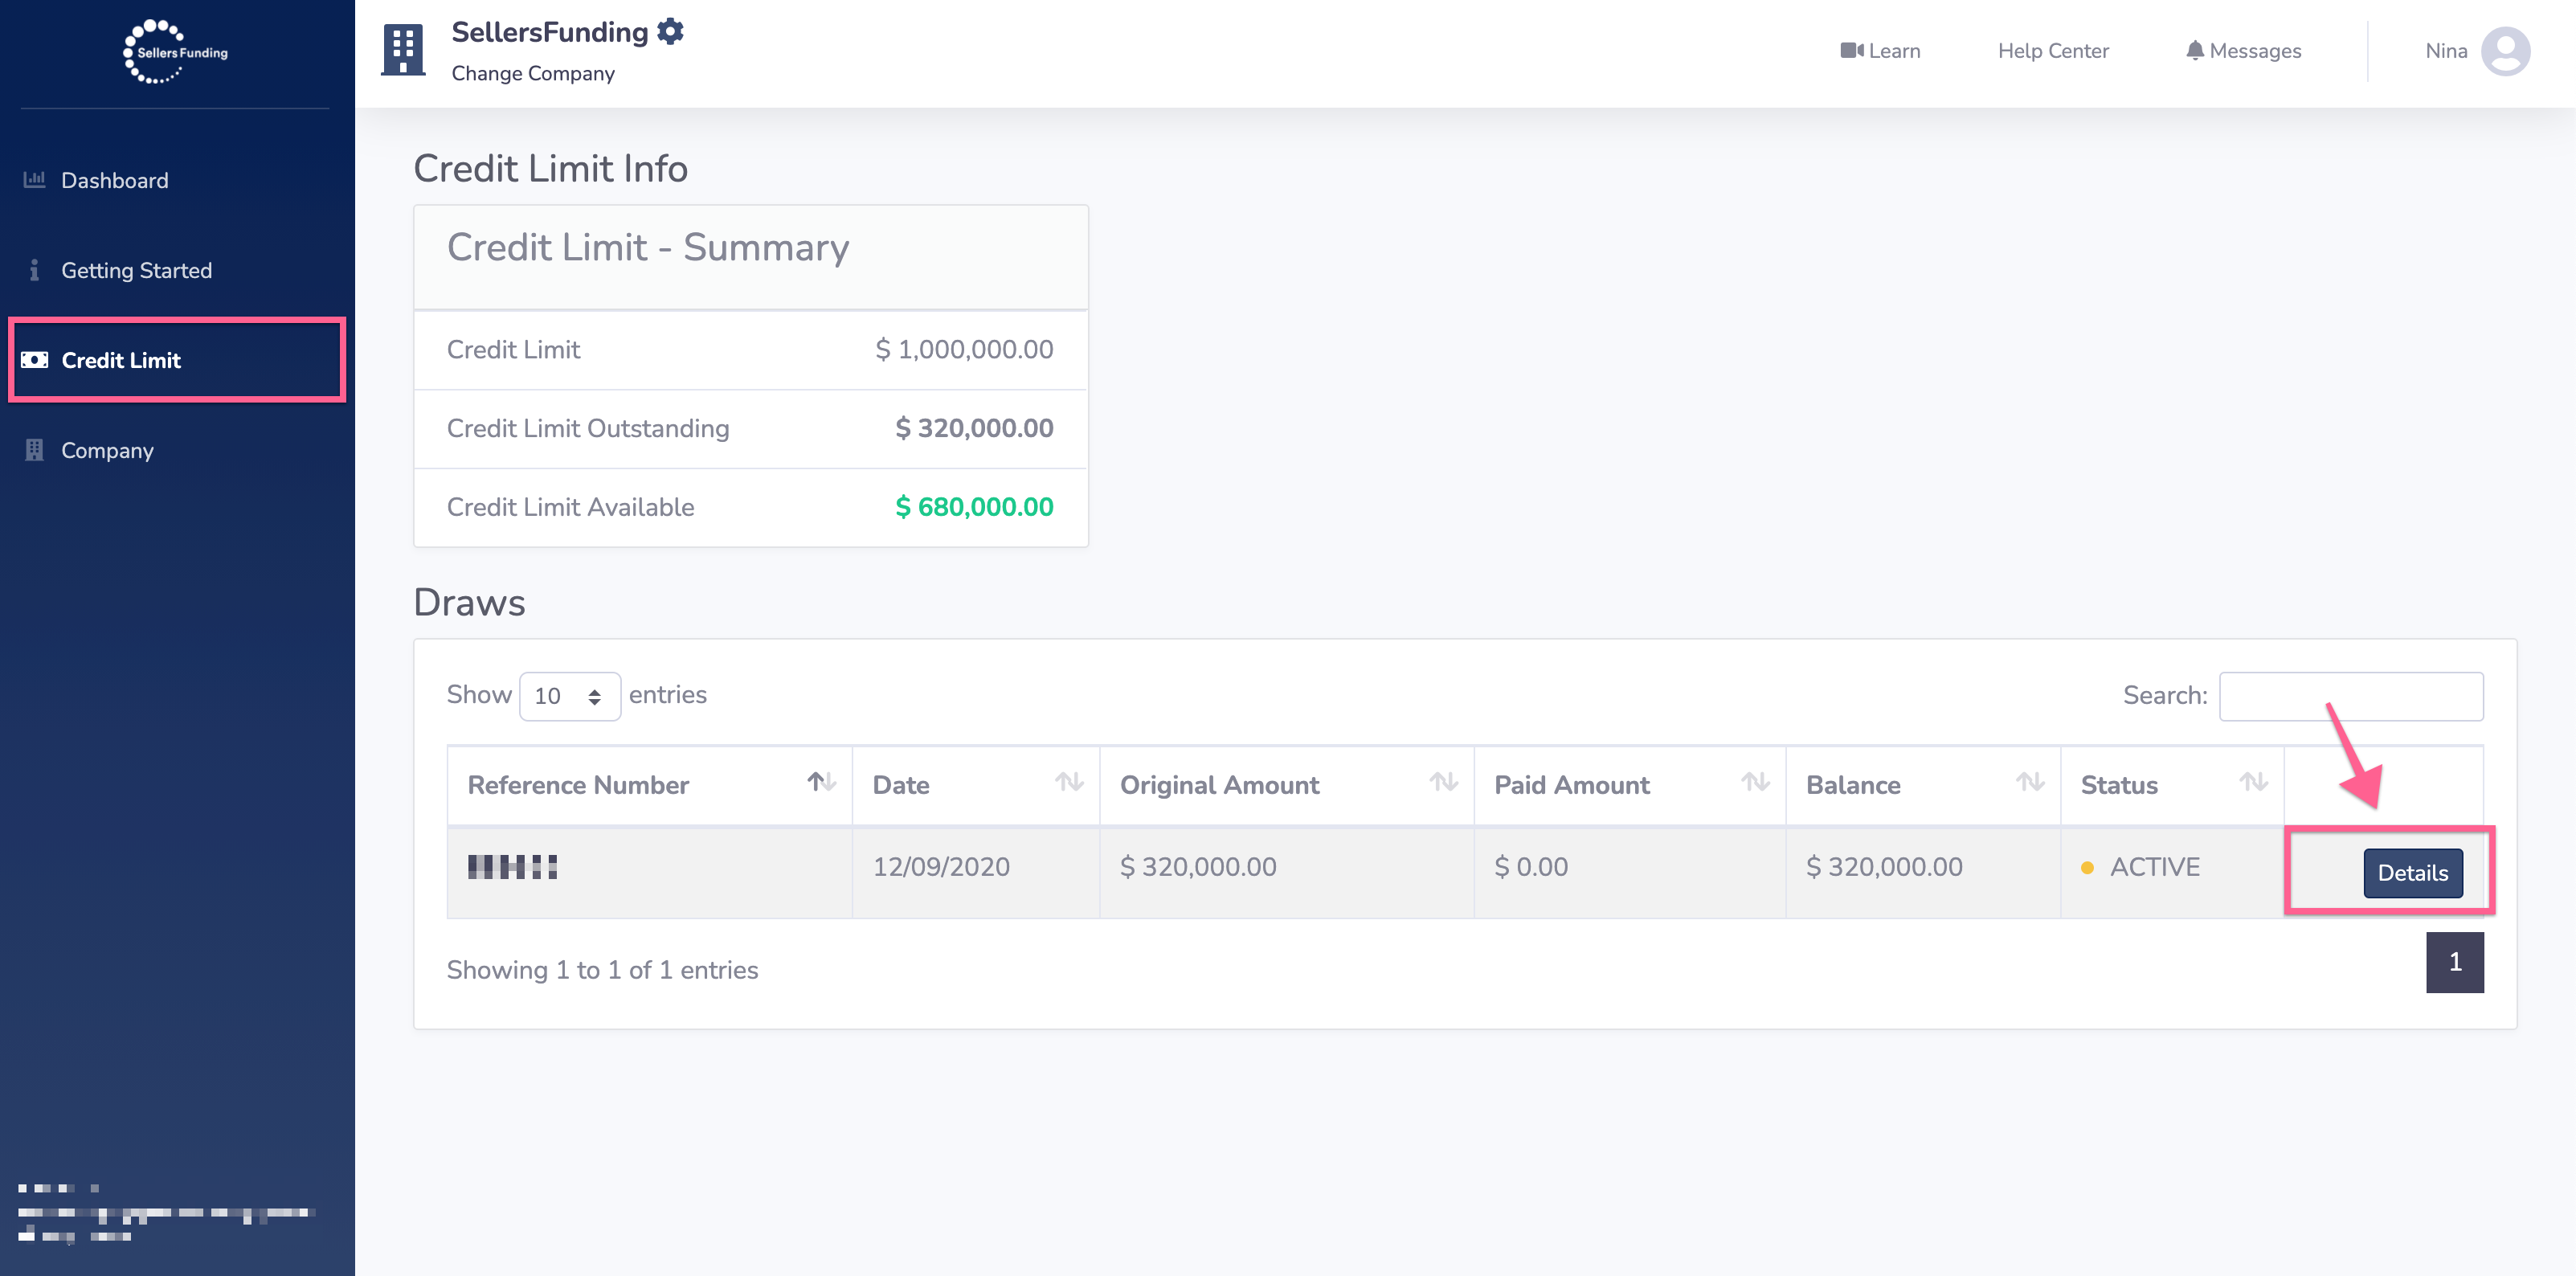
Task: Click the settings gear next to SellersFunding
Action: coord(670,31)
